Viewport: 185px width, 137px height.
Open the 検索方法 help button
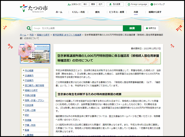pyautogui.click(x=151, y=28)
